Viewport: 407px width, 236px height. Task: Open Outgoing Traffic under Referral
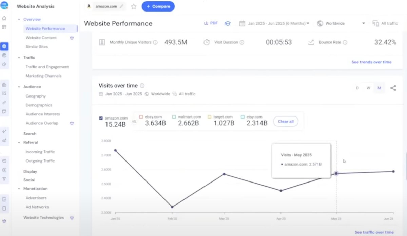[40, 161]
